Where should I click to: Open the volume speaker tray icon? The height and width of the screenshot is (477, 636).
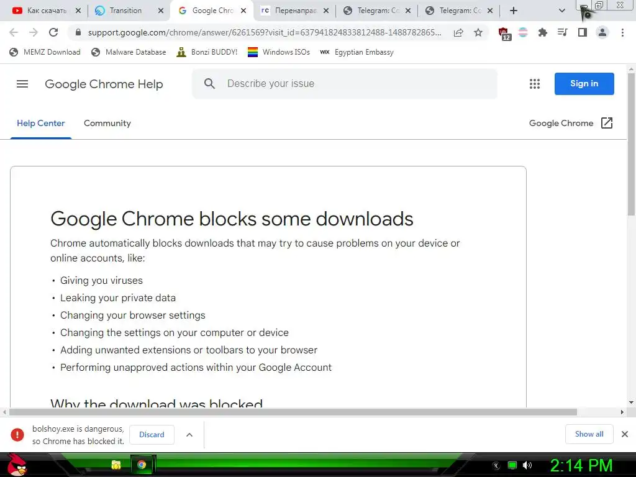(527, 465)
